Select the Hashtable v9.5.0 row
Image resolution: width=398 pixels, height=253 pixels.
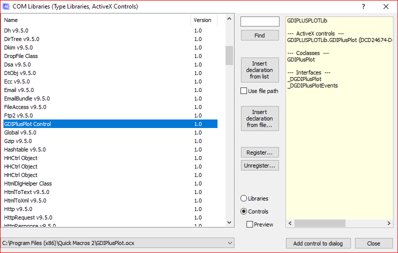pyautogui.click(x=110, y=149)
